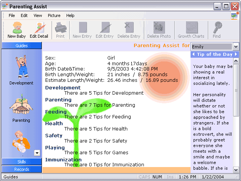The image size is (241, 181).
Task: Click 'There are 5 Tips for Health'
Action: click(x=96, y=129)
